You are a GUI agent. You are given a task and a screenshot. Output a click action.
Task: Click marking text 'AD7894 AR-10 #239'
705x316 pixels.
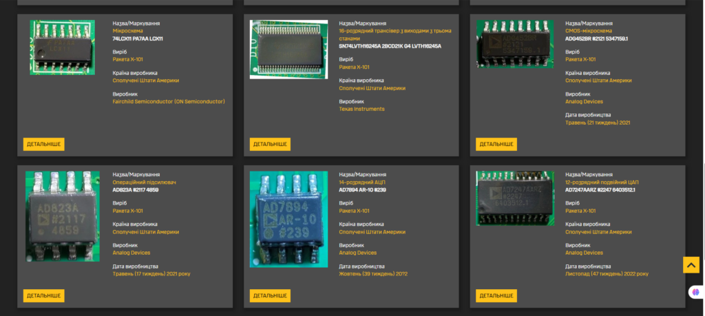[362, 190]
